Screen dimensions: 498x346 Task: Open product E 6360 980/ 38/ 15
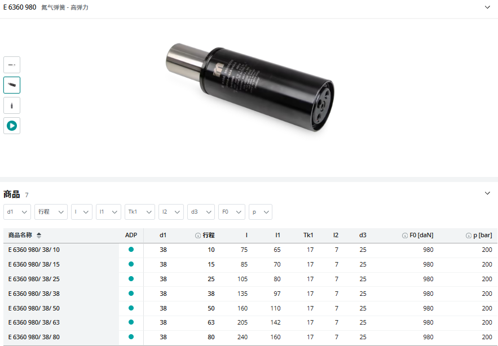pyautogui.click(x=34, y=264)
